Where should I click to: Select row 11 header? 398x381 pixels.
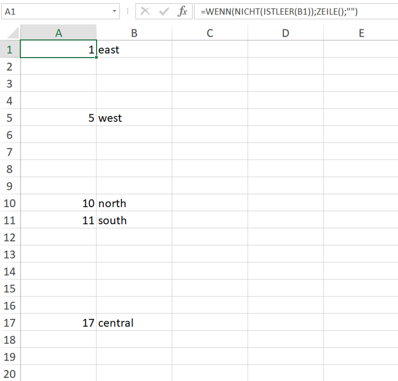point(10,220)
